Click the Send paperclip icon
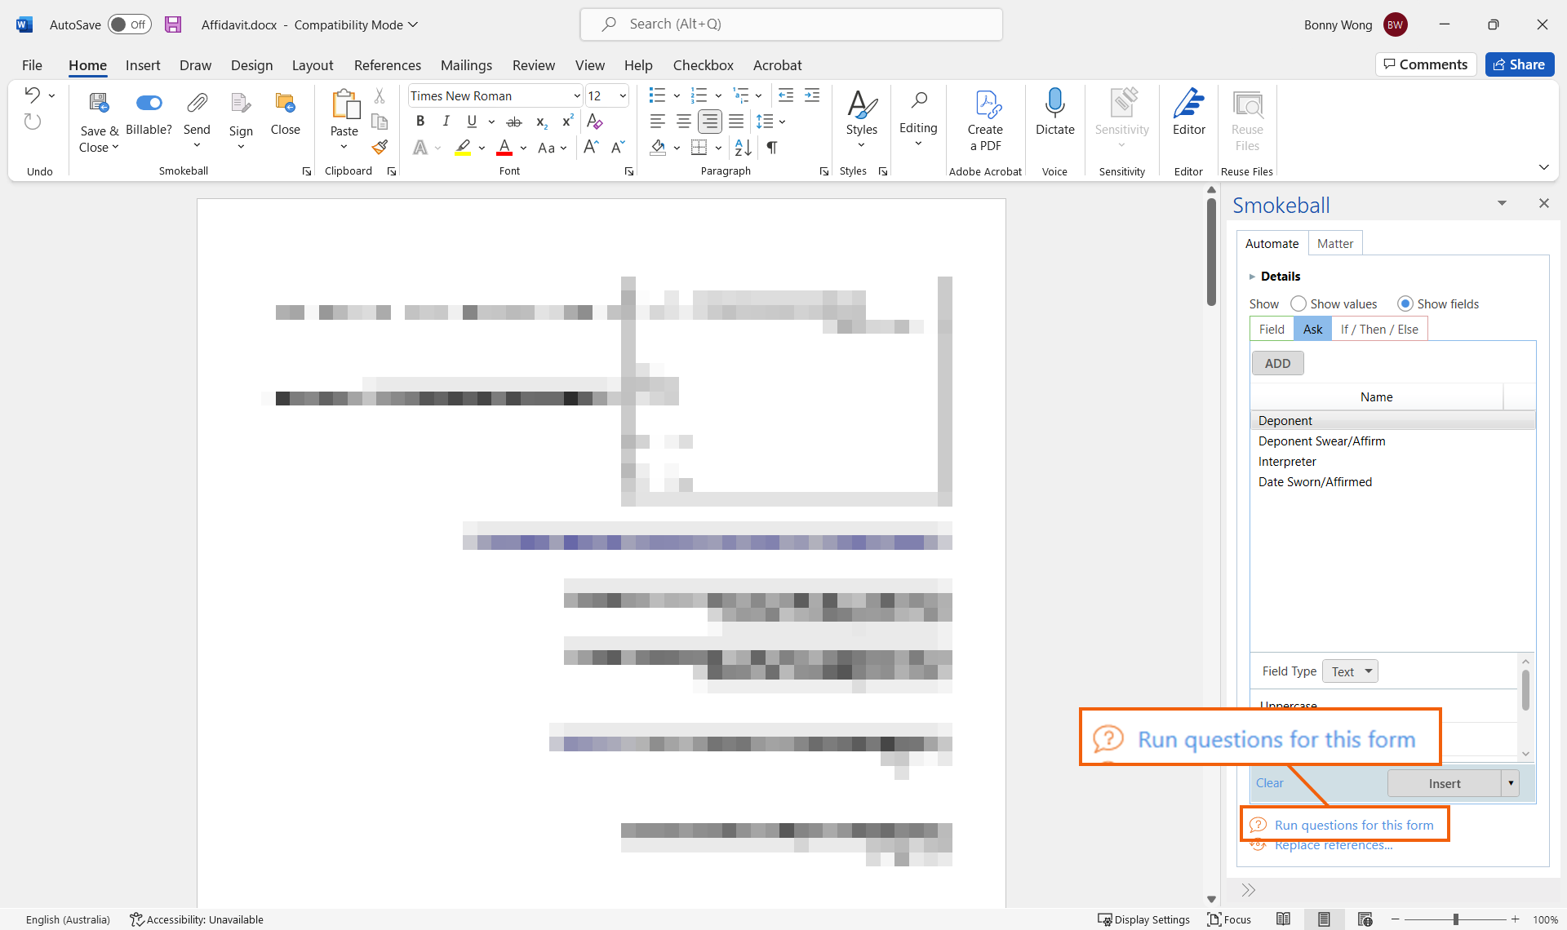 coord(197,103)
